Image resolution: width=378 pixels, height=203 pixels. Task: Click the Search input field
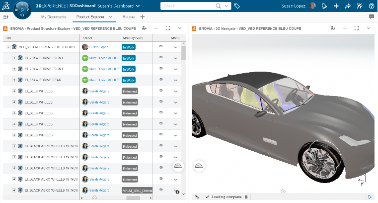[189, 6]
